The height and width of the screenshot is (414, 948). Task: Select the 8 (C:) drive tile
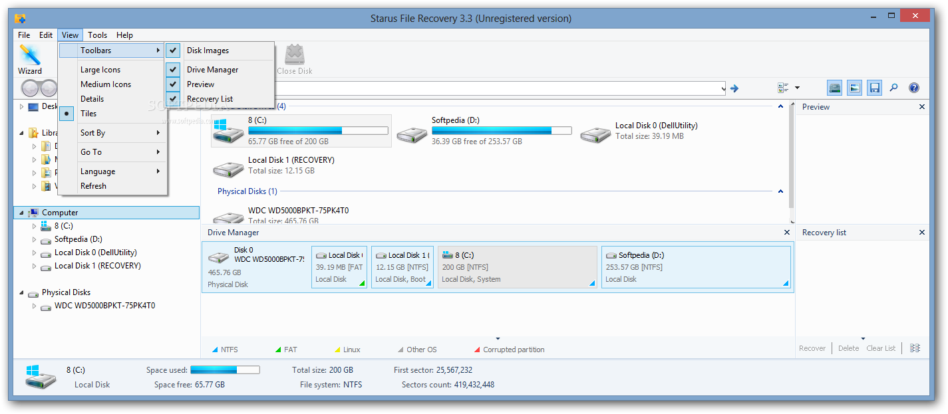[x=301, y=131]
